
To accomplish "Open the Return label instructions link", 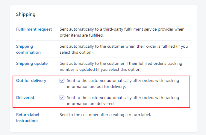I will pyautogui.click(x=28, y=118).
